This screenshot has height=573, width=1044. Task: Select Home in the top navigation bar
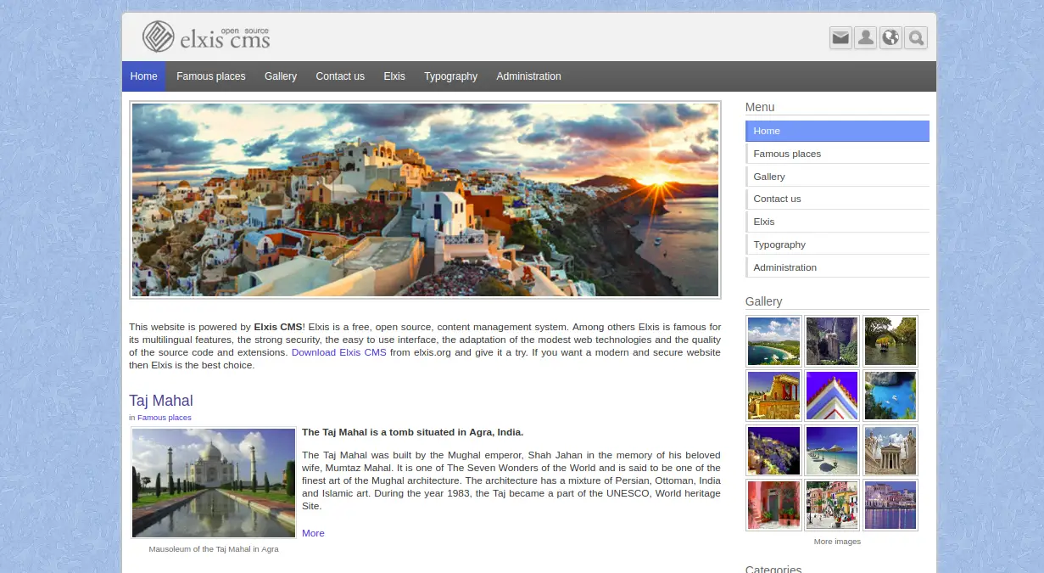coord(143,76)
